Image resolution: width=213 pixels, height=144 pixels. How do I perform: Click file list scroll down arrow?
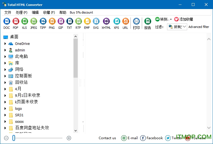pyautogui.click(x=209, y=128)
